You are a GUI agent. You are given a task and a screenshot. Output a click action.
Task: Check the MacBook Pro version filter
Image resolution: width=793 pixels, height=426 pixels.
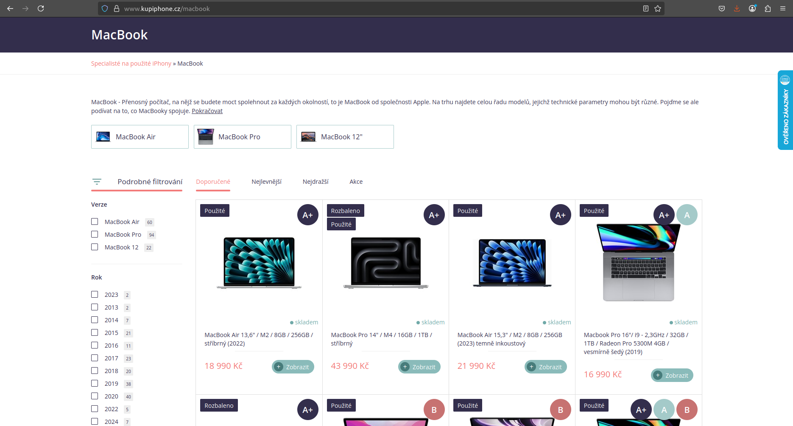pos(95,234)
